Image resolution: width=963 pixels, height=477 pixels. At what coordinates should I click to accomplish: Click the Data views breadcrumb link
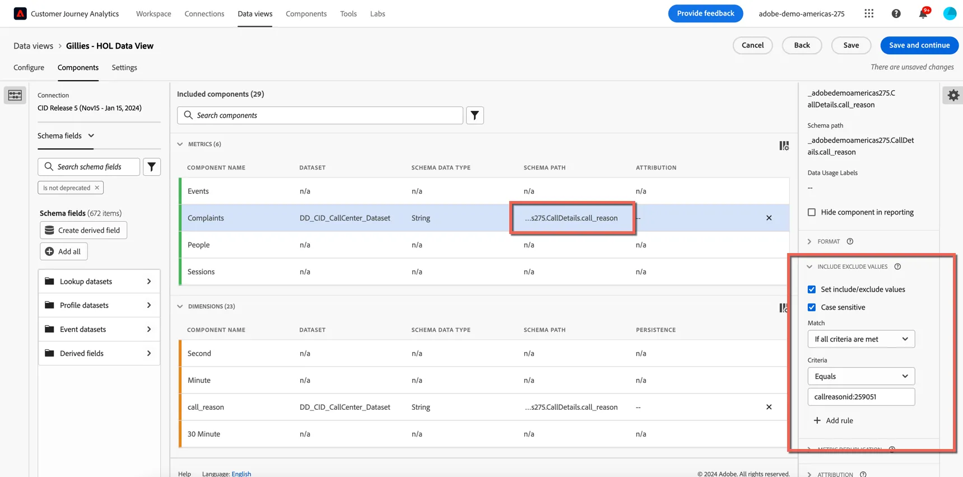pyautogui.click(x=34, y=46)
